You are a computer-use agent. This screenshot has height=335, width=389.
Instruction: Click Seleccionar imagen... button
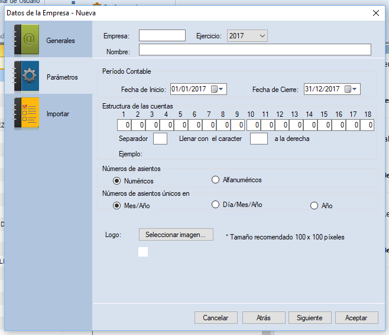tap(176, 235)
